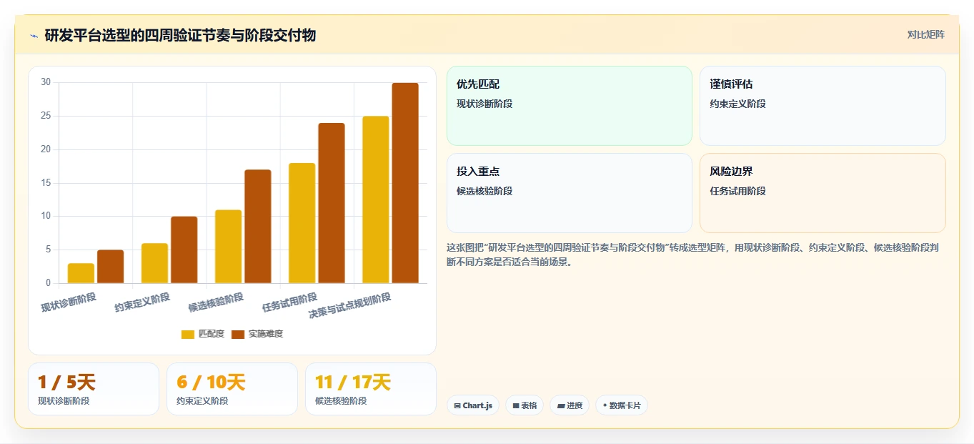
Task: Click the y-axis value 20
Action: pos(46,149)
